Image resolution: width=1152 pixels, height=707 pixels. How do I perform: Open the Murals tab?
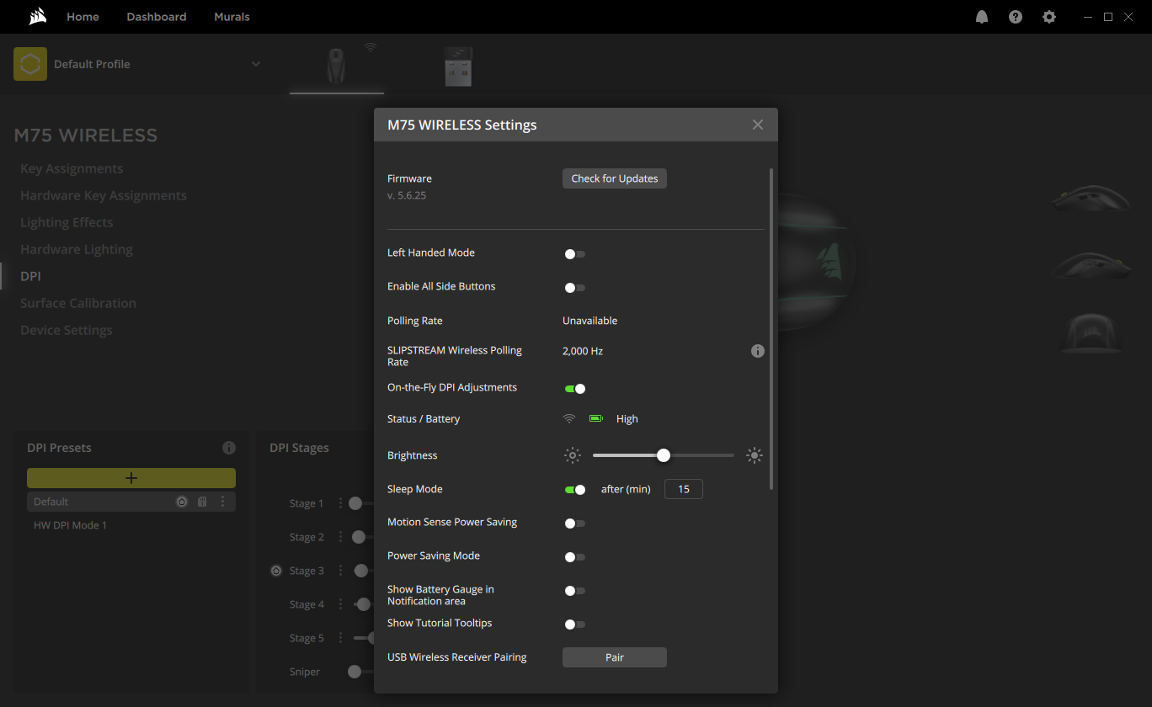click(x=232, y=17)
